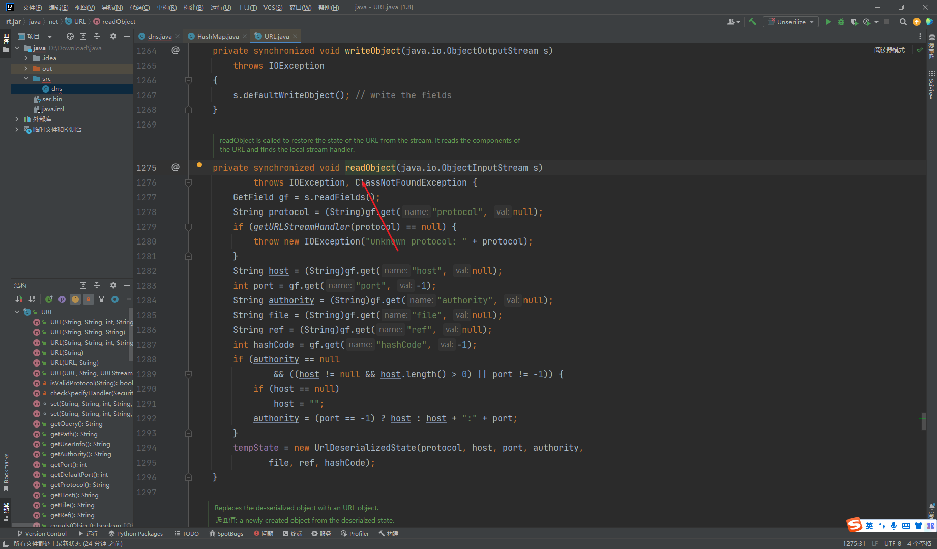Viewport: 937px width, 549px height.
Task: Open the Python Packages tool window
Action: pyautogui.click(x=135, y=533)
